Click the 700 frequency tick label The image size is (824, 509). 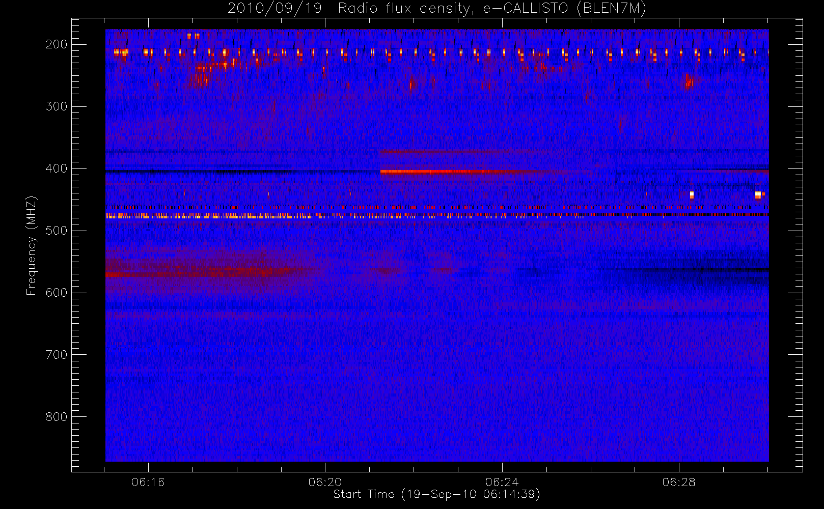pyautogui.click(x=57, y=355)
